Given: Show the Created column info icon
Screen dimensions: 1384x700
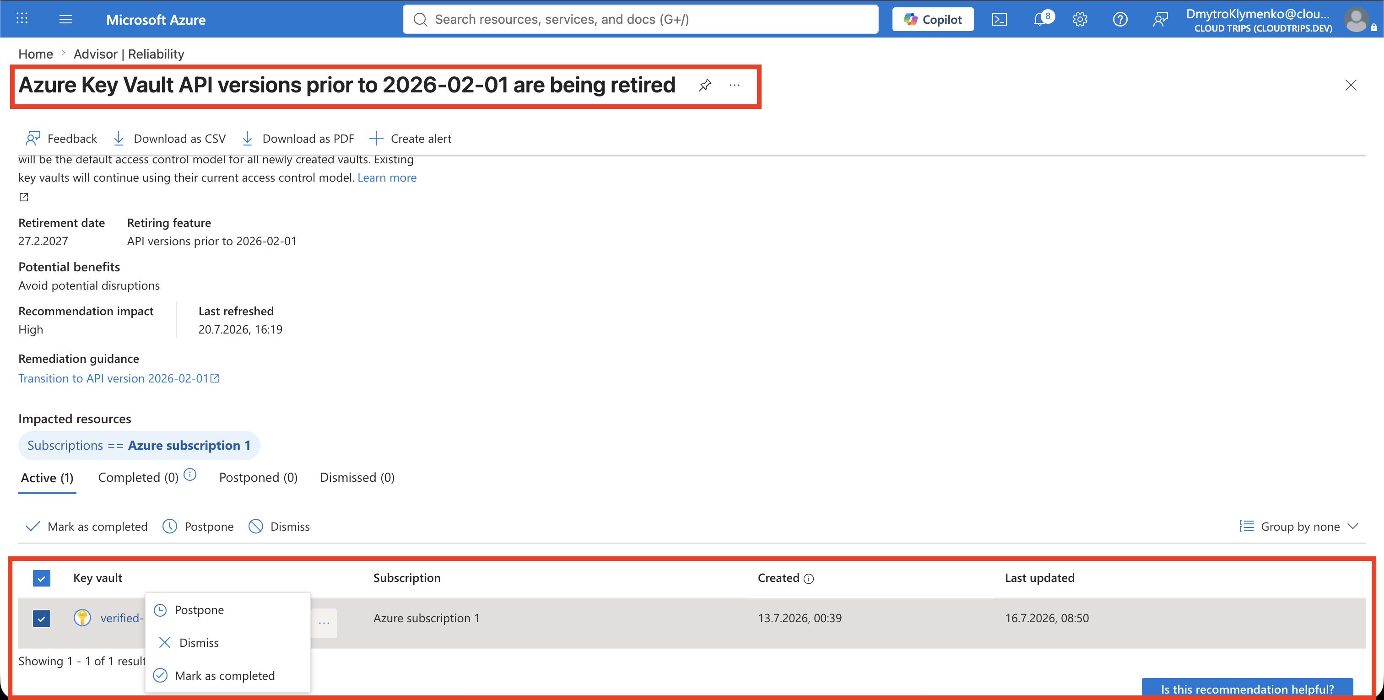Looking at the screenshot, I should coord(809,579).
